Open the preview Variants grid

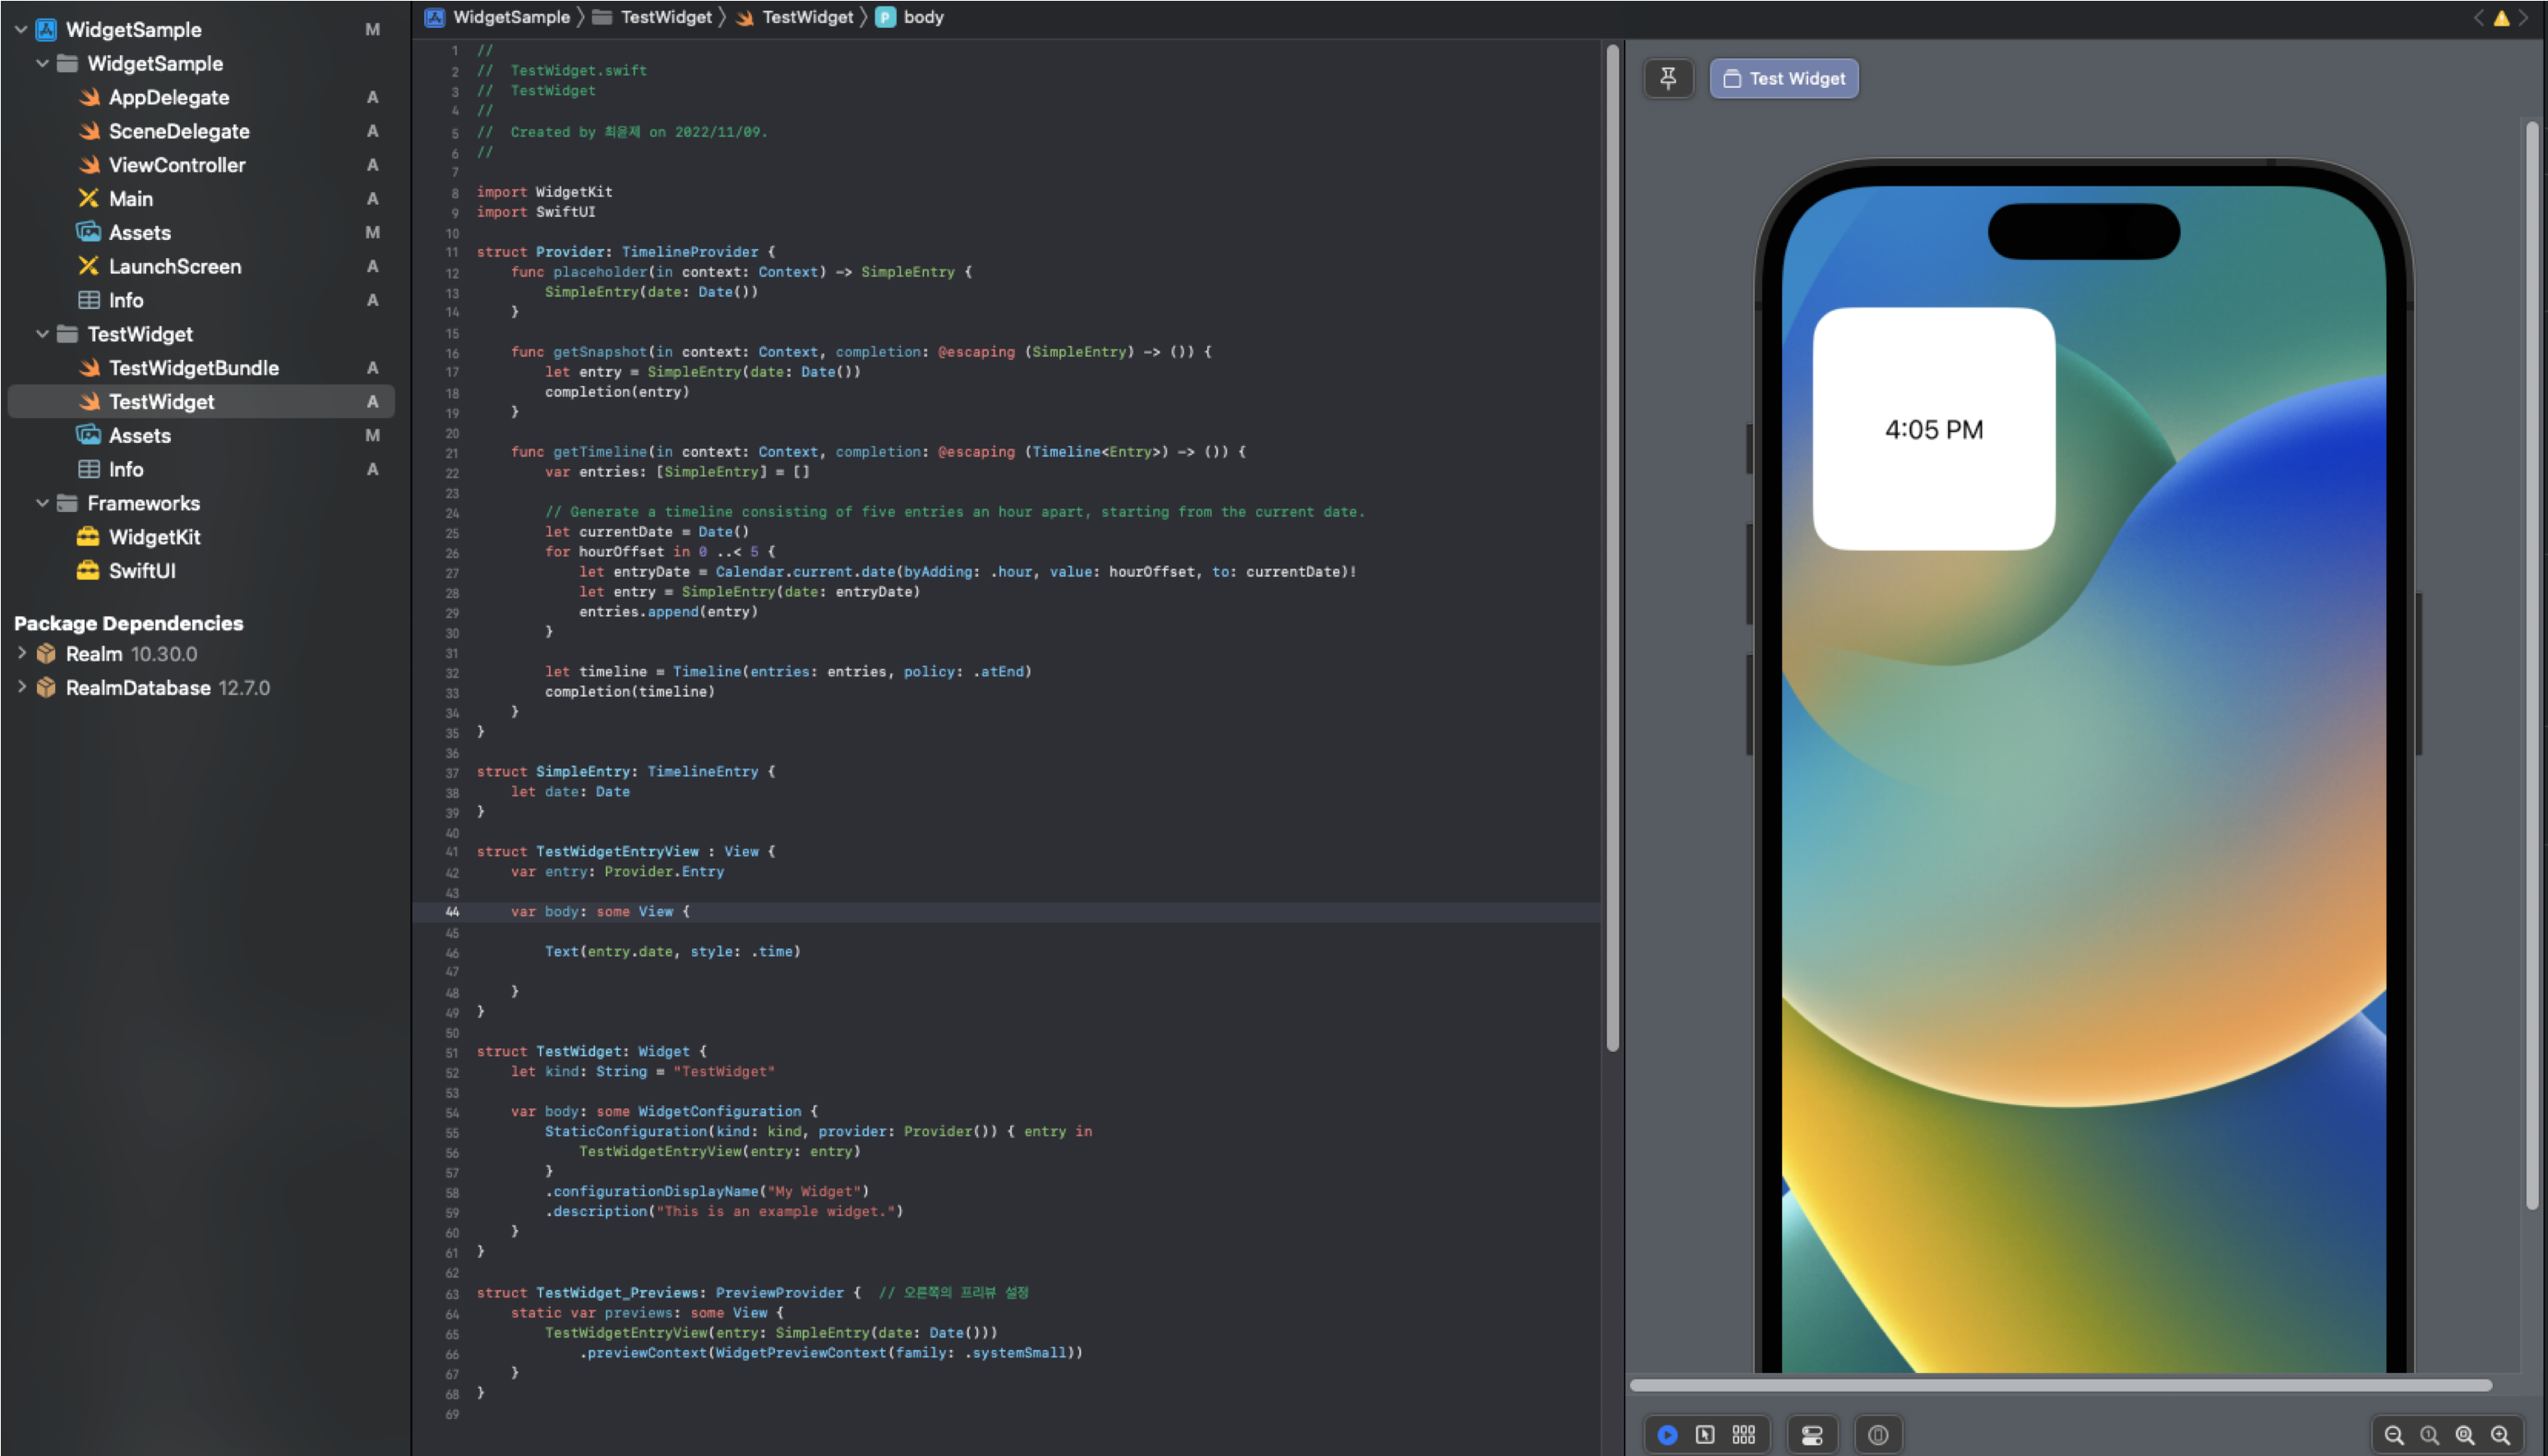click(x=1744, y=1435)
